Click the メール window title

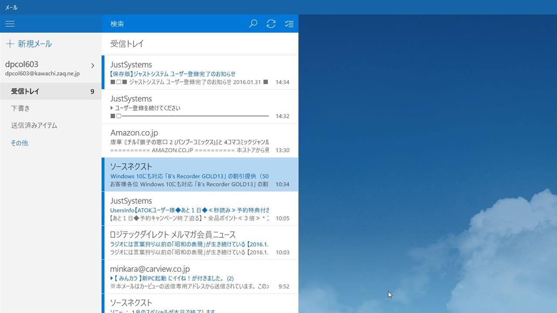pos(11,7)
